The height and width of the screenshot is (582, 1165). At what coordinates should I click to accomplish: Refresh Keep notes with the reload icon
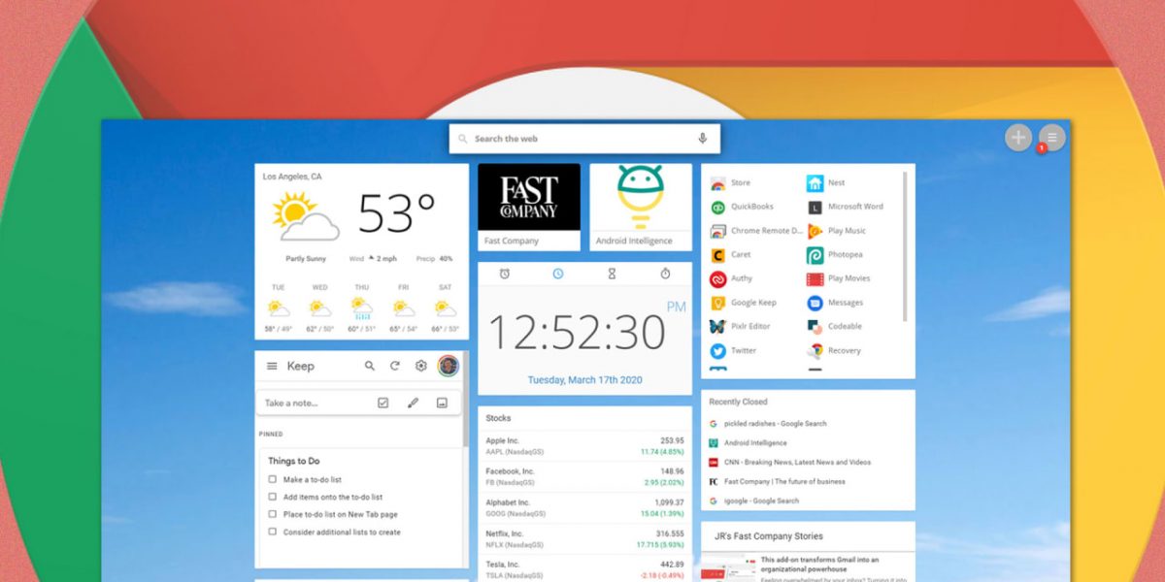click(396, 366)
